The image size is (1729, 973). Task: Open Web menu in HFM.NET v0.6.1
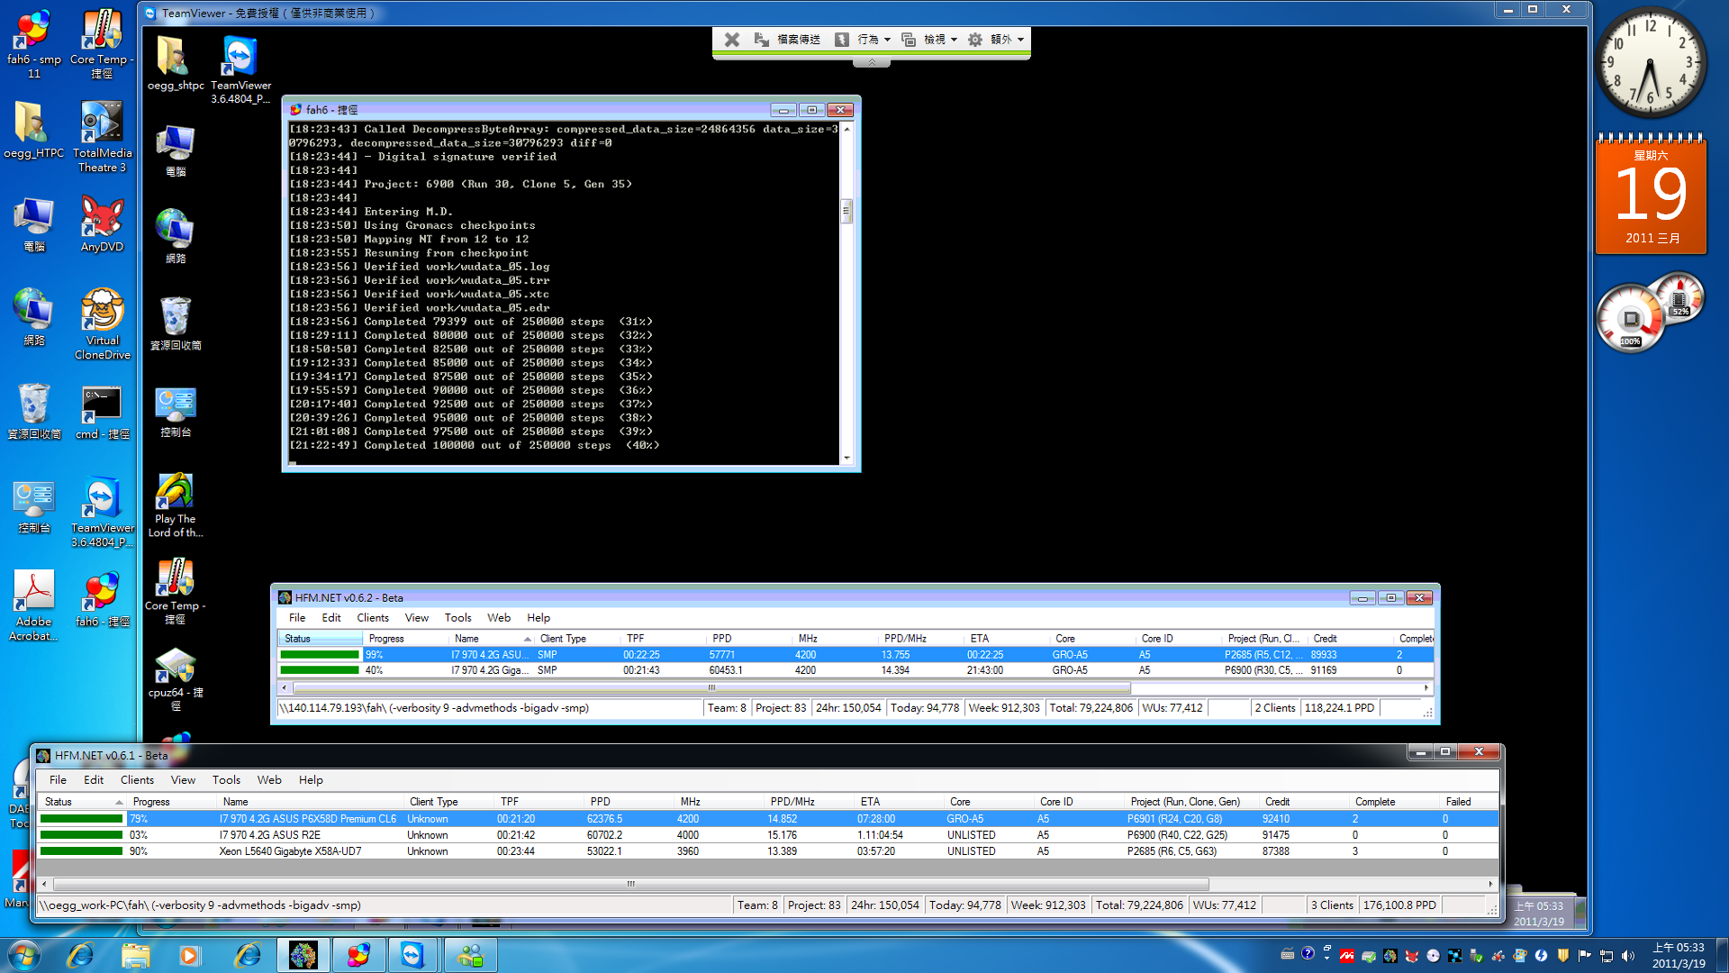coord(269,780)
